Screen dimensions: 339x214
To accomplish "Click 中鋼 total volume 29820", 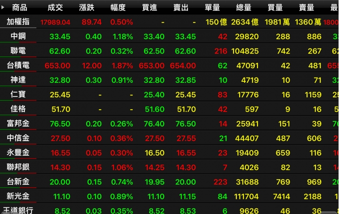I will [247, 37].
